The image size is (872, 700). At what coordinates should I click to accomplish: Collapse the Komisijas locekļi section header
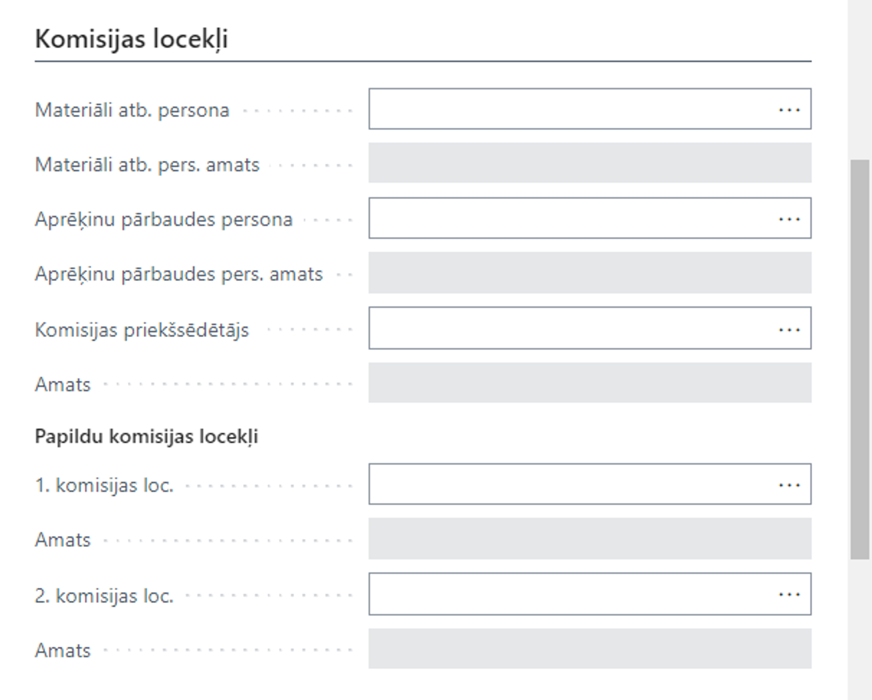coord(131,39)
